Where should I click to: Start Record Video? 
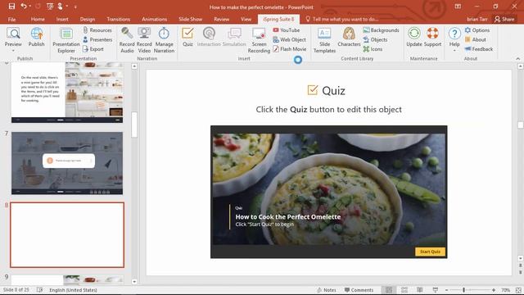(144, 40)
